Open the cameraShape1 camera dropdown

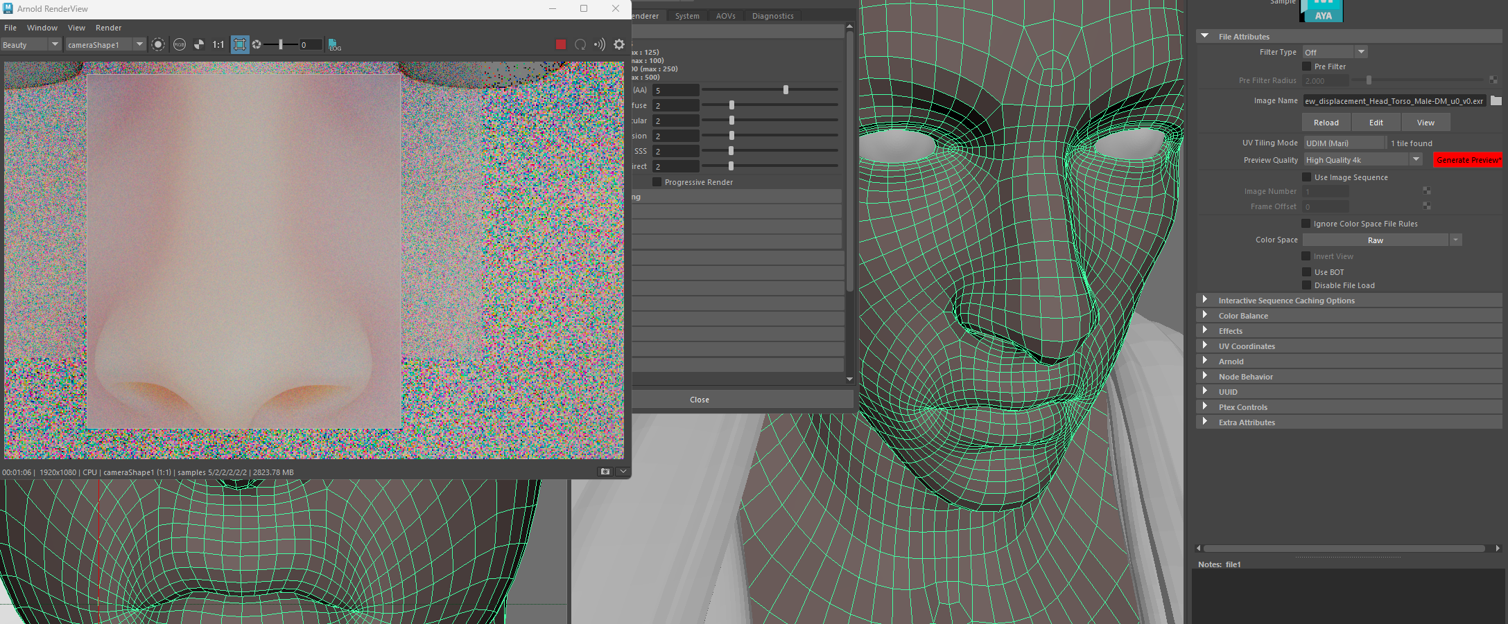[x=105, y=44]
